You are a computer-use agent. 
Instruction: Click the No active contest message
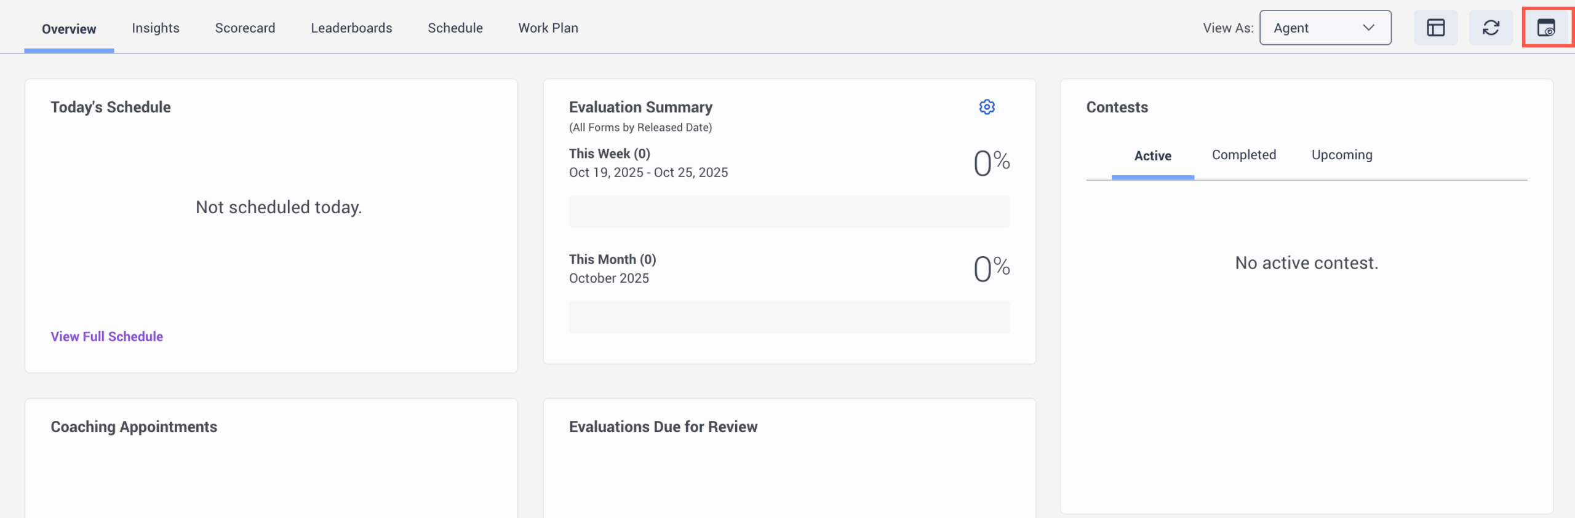(x=1306, y=263)
